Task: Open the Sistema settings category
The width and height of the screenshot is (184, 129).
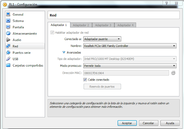Action: click(25, 21)
